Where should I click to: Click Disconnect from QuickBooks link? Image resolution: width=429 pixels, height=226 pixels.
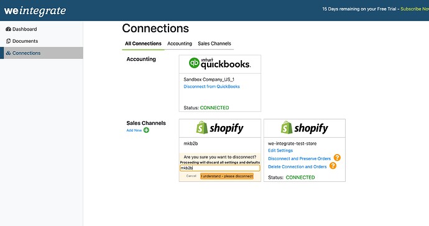(211, 86)
